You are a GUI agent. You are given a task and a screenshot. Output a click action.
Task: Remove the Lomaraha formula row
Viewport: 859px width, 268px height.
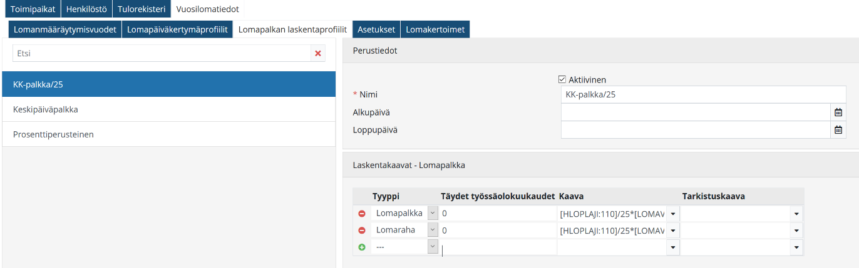click(361, 231)
